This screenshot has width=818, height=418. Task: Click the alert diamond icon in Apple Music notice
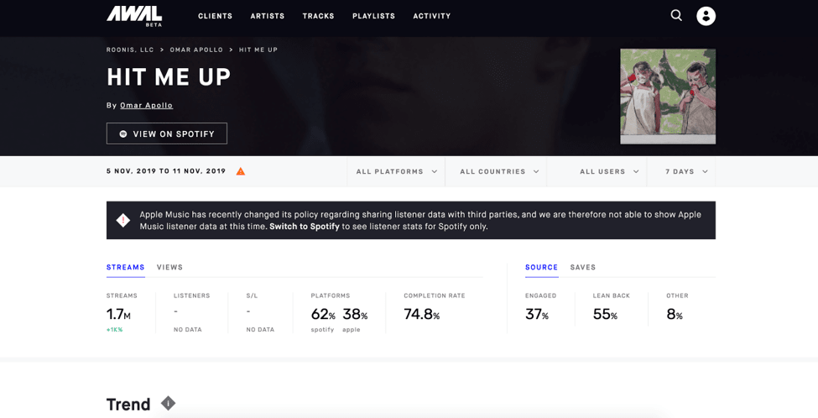click(x=123, y=220)
